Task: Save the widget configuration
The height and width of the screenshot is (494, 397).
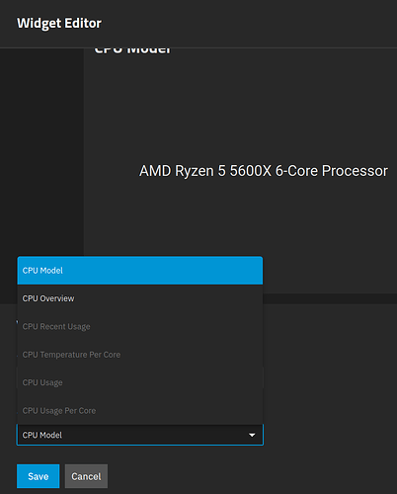Action: point(39,476)
